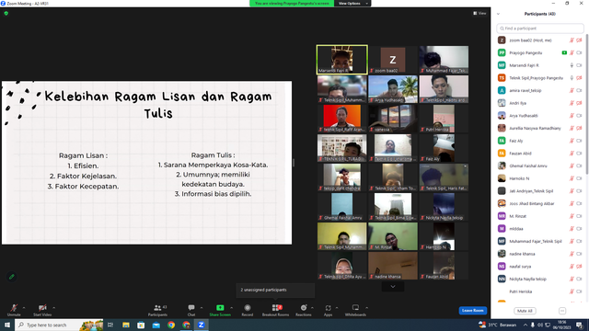
Task: Click the Participants list scrollbar
Action: (587, 104)
